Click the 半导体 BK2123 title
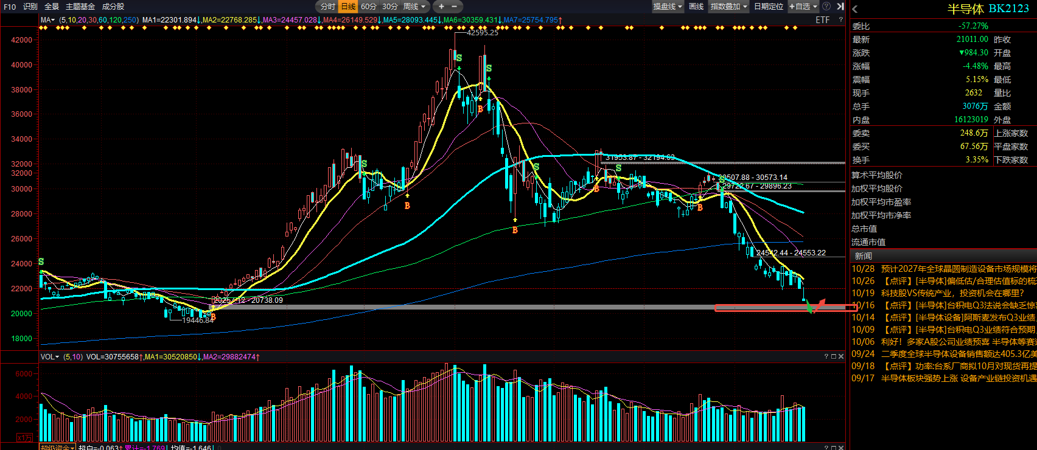The width and height of the screenshot is (1037, 450). 988,9
